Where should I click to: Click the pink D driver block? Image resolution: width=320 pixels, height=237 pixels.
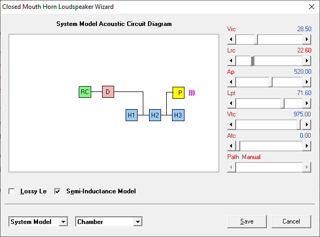click(108, 92)
